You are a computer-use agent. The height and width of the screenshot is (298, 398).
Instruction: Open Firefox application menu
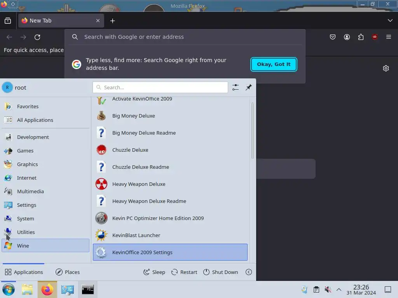[x=388, y=37]
